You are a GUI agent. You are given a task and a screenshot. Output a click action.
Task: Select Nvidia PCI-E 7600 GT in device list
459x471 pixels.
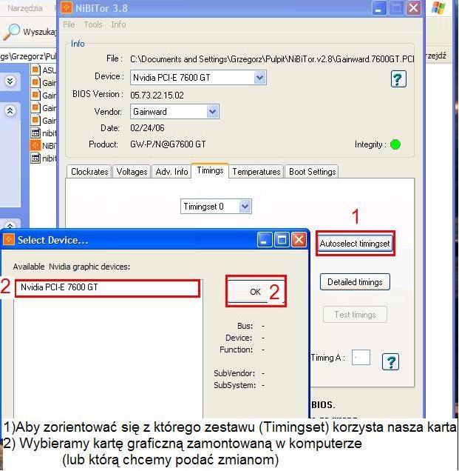[x=107, y=287]
